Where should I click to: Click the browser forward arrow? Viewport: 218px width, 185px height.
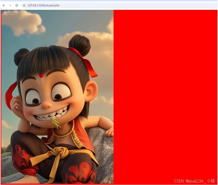tap(10, 6)
